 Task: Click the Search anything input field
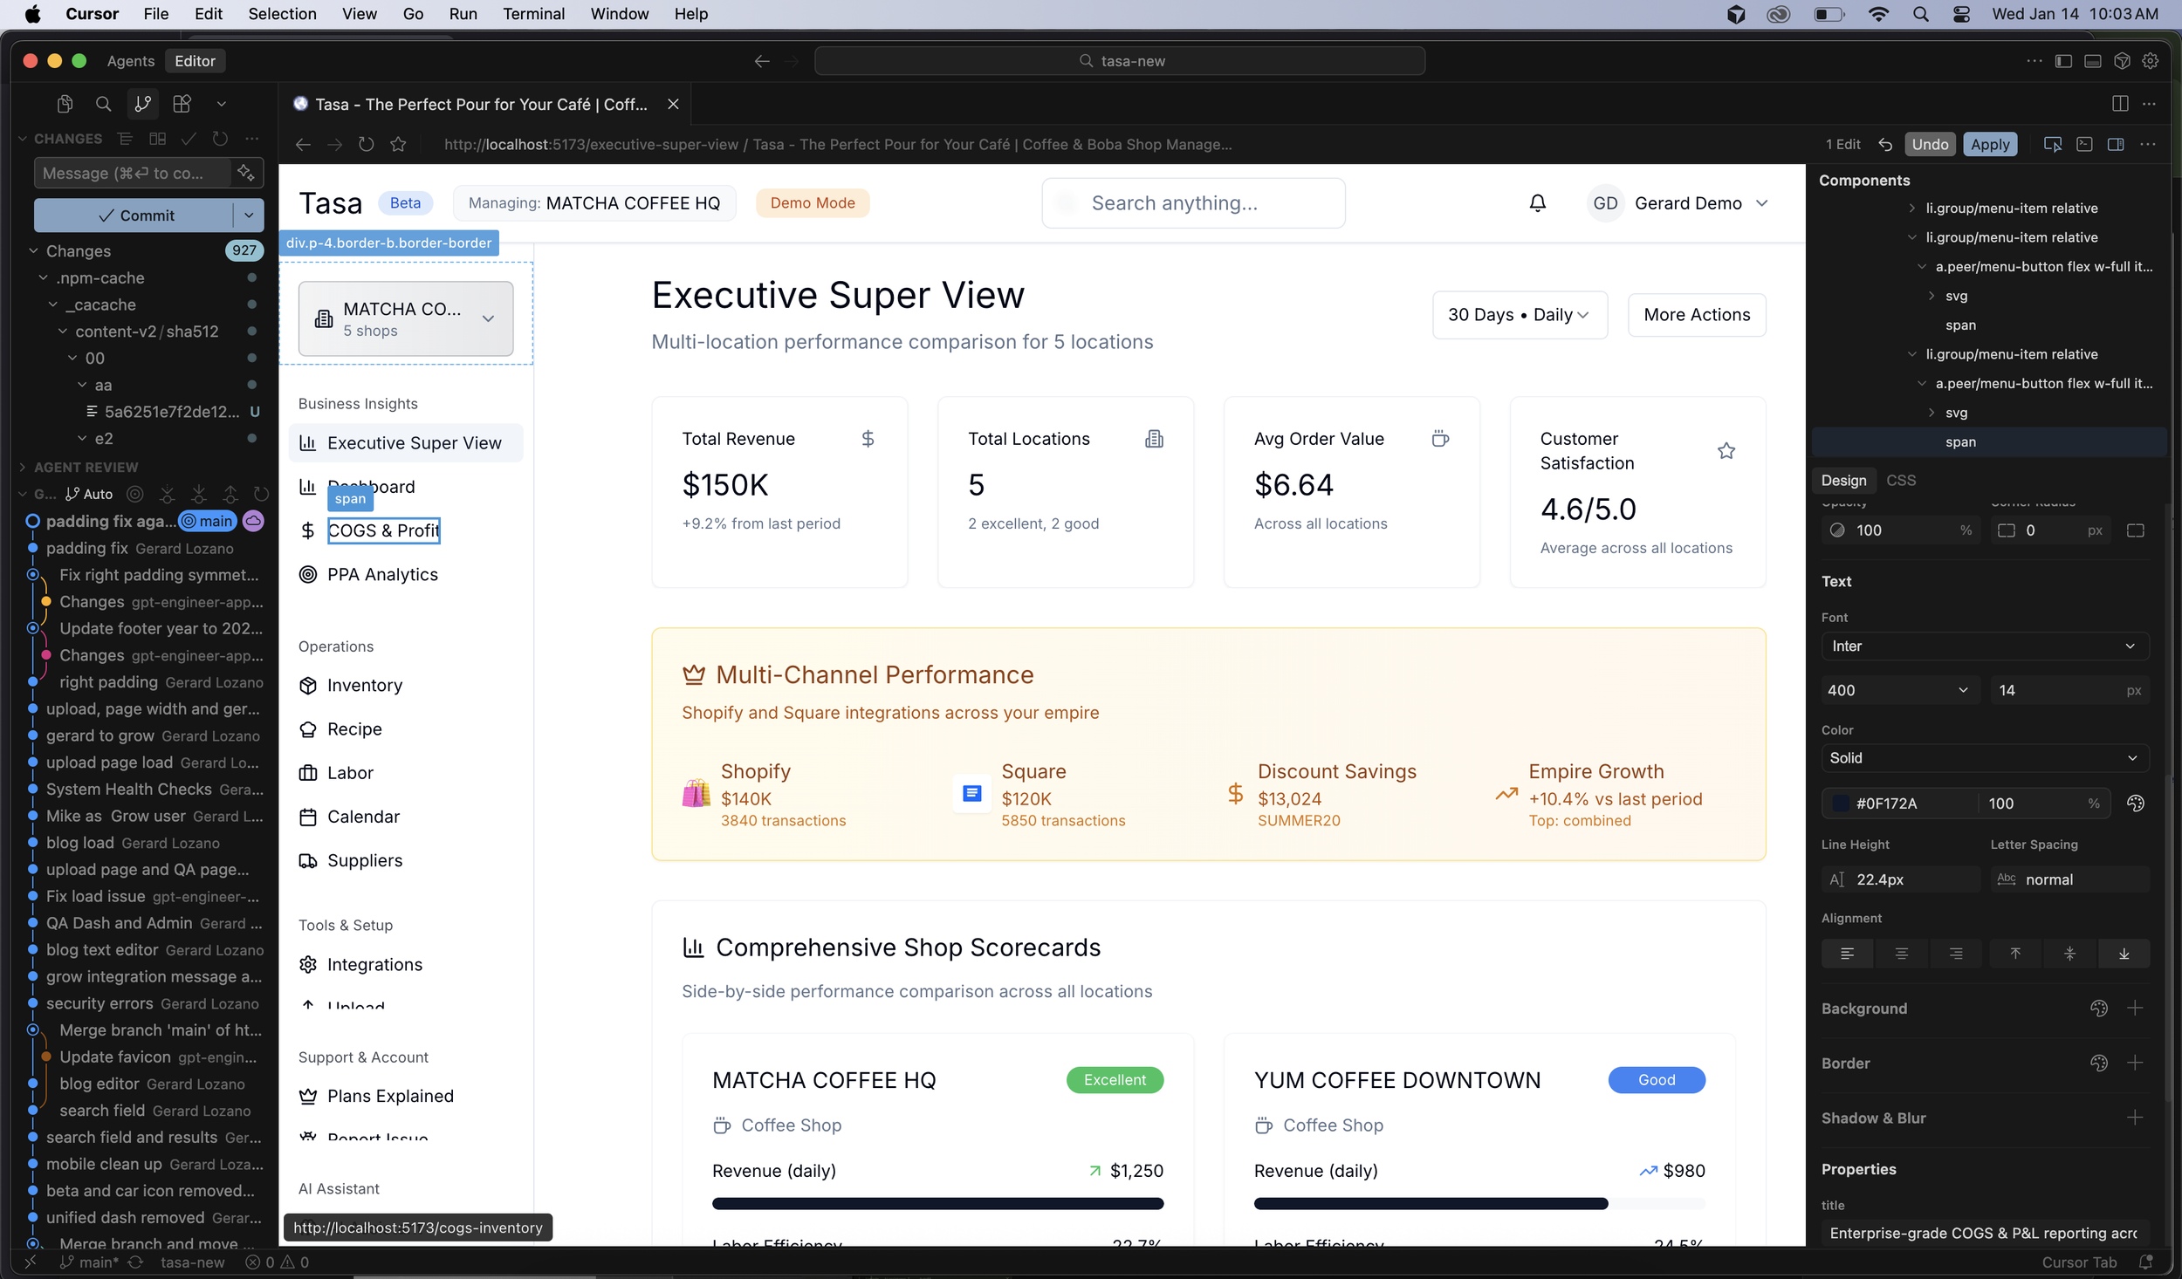[x=1193, y=203]
